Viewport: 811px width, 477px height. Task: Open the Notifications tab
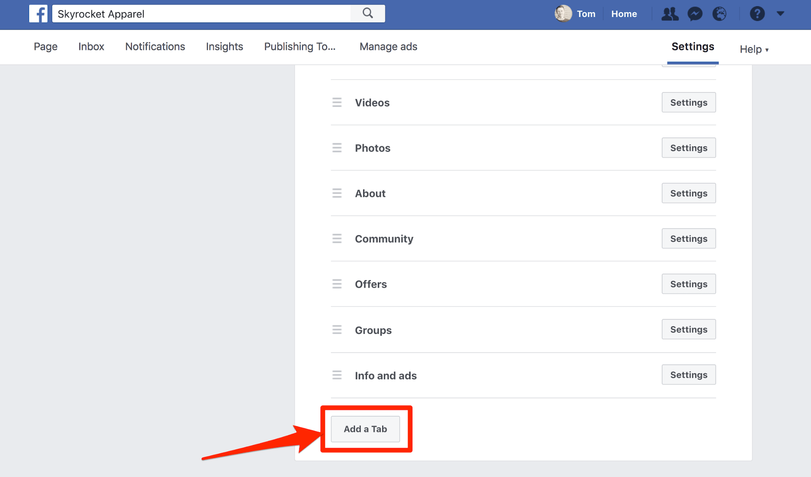click(x=155, y=47)
